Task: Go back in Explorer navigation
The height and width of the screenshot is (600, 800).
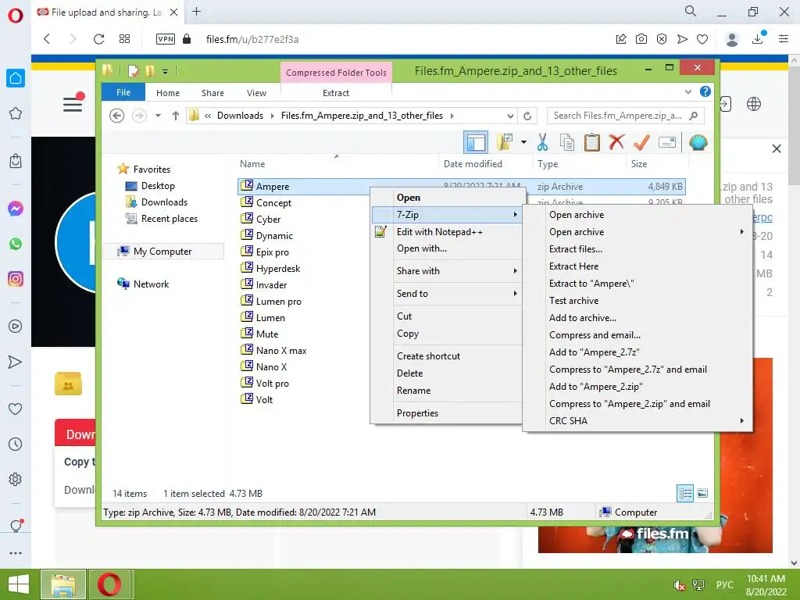Action: (117, 116)
